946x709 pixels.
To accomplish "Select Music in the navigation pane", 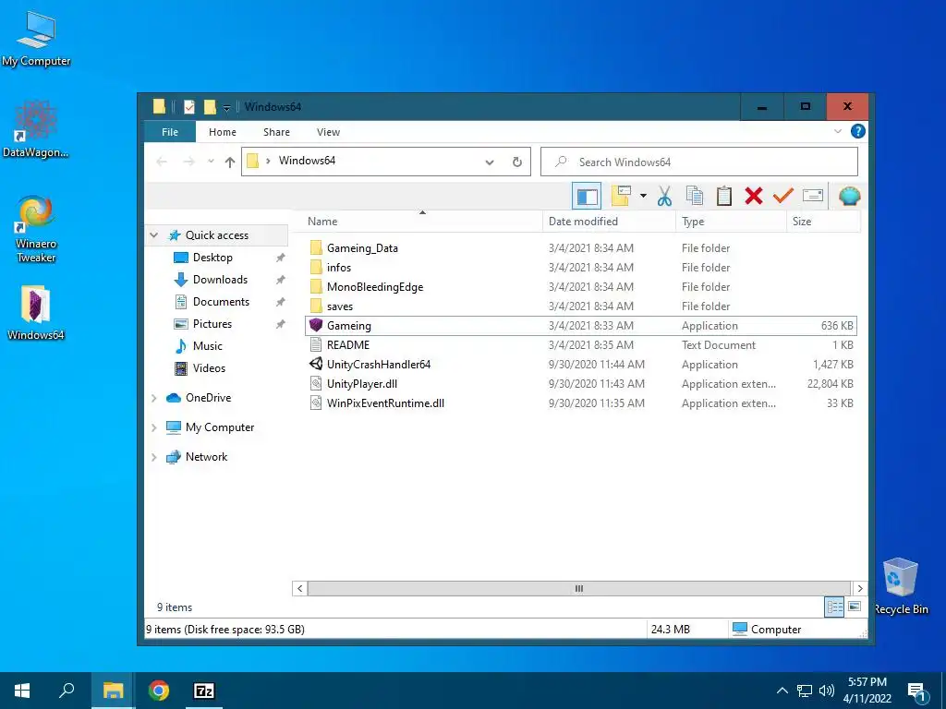I will click(x=207, y=346).
